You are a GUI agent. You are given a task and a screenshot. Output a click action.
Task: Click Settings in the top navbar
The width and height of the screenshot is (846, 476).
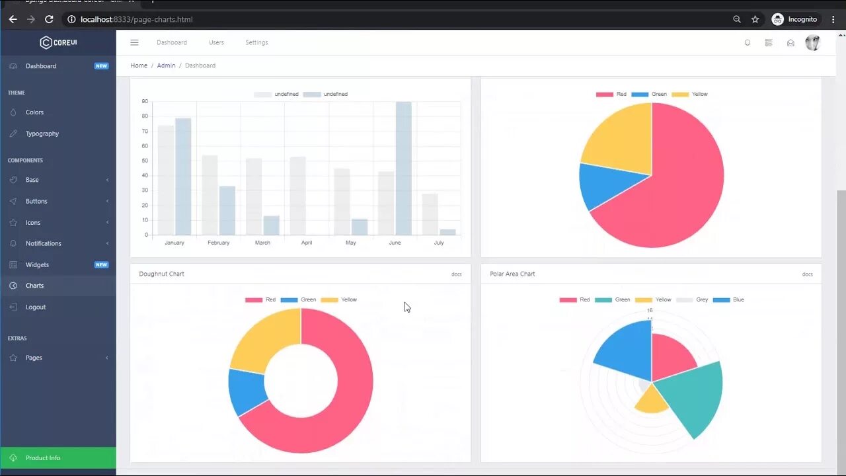pos(256,42)
